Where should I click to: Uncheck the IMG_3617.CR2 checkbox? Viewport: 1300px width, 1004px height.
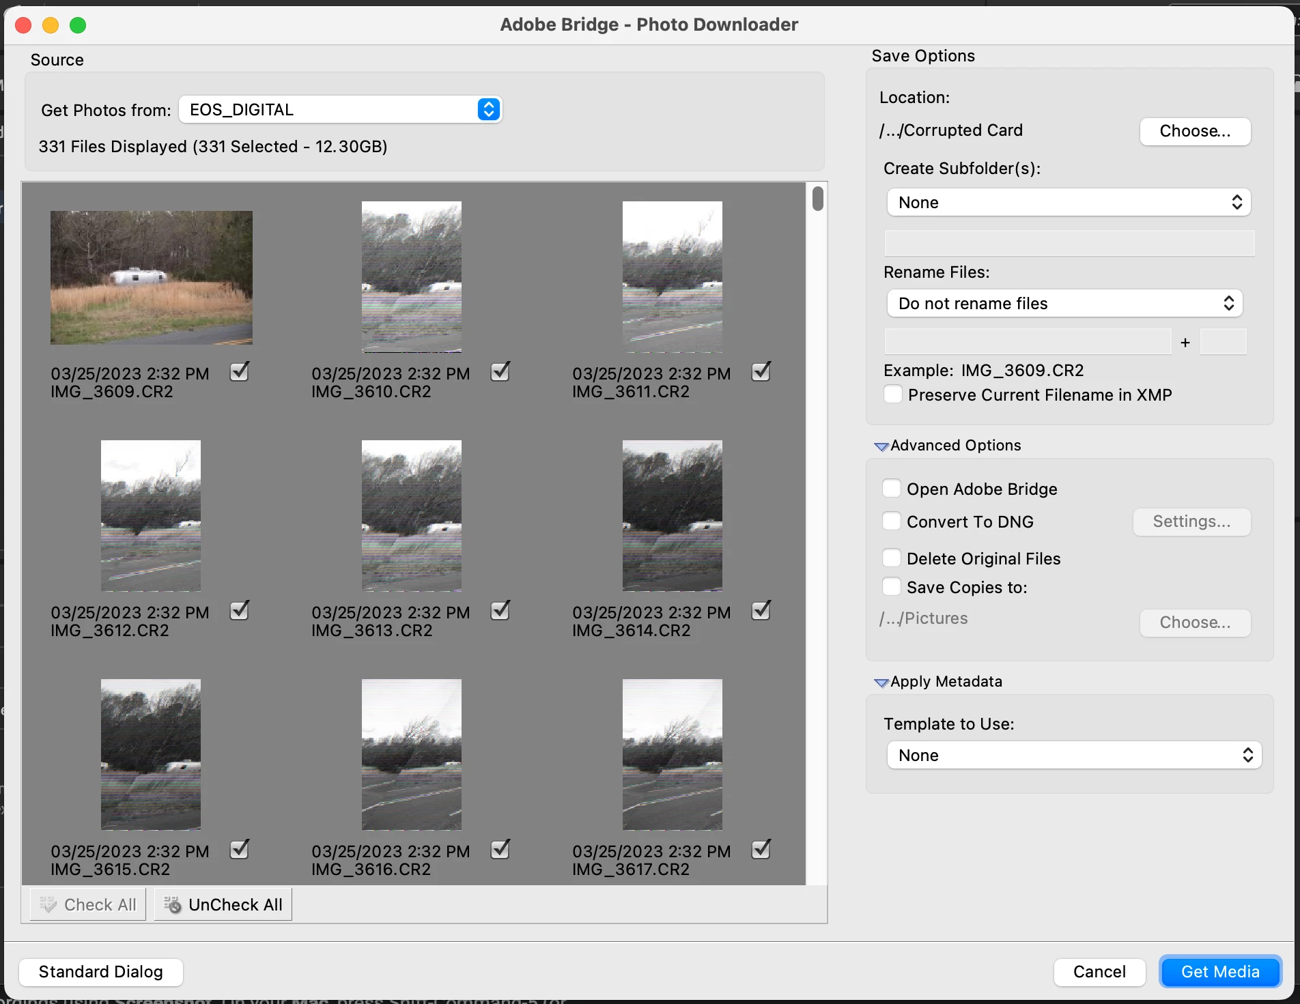click(761, 850)
